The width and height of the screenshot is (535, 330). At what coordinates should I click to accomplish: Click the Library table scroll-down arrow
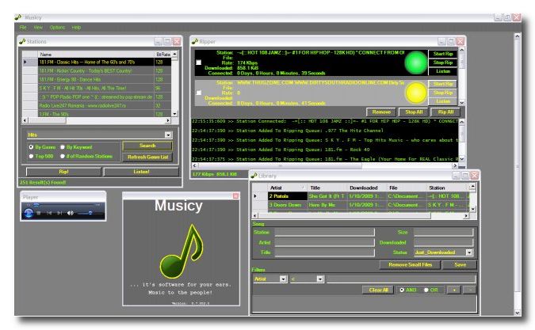[472, 209]
